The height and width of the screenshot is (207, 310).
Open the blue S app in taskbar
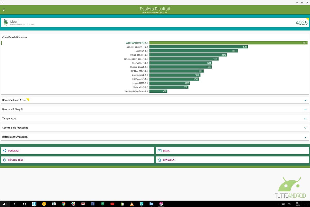click(34, 204)
